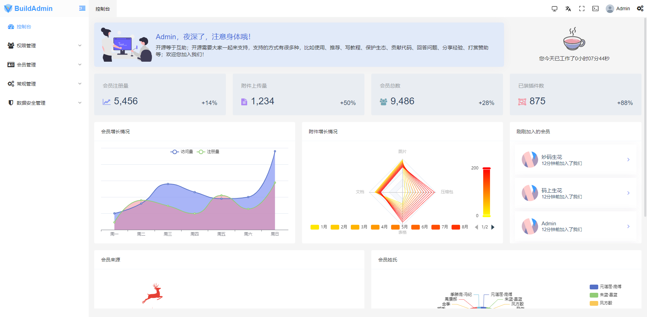Image resolution: width=647 pixels, height=317 pixels.
Task: Click the language switch icon in top bar
Action: [568, 8]
